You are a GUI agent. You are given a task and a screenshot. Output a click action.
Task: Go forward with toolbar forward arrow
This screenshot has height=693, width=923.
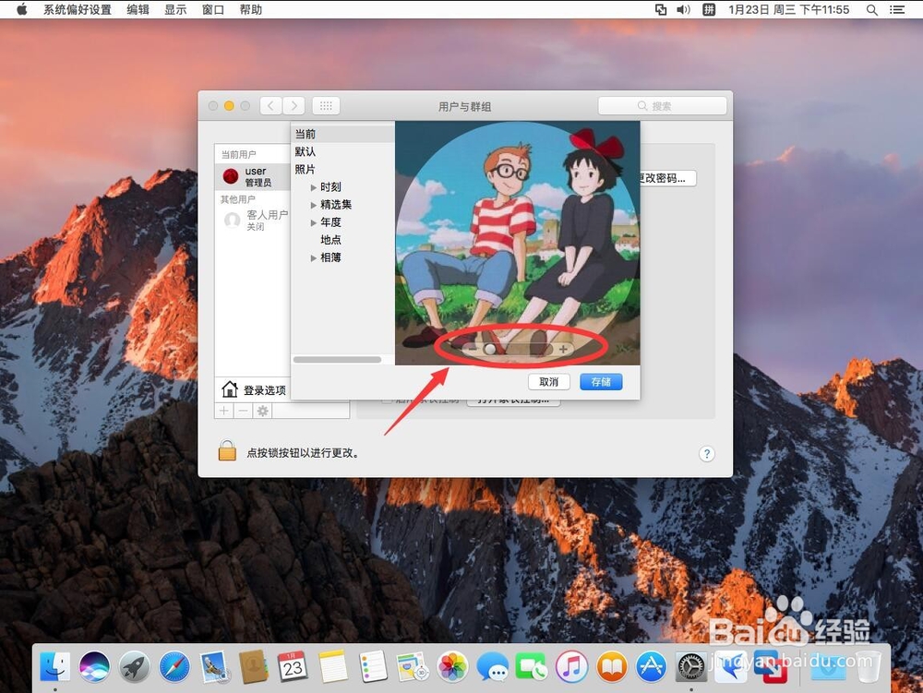click(x=294, y=106)
